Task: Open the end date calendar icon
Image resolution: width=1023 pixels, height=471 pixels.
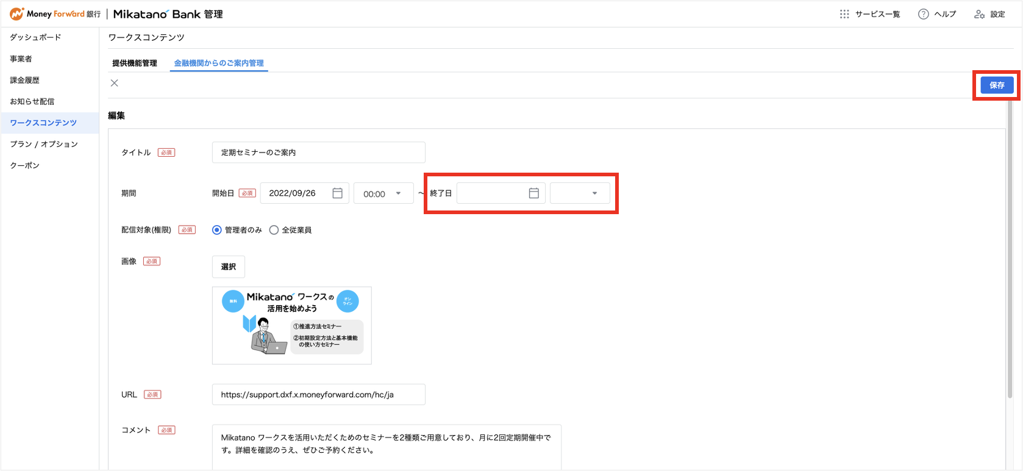Action: pos(533,193)
